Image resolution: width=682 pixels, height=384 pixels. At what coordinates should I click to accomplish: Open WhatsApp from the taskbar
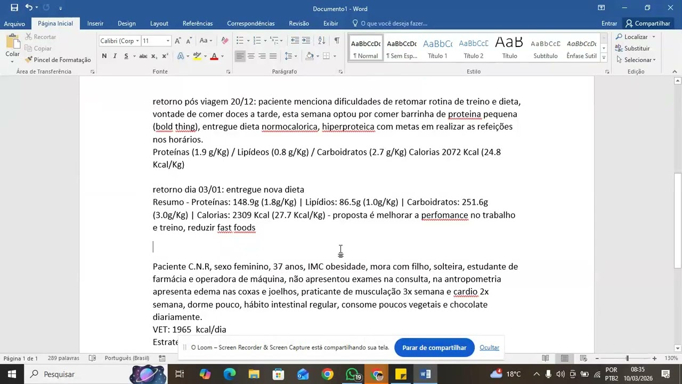pos(352,374)
